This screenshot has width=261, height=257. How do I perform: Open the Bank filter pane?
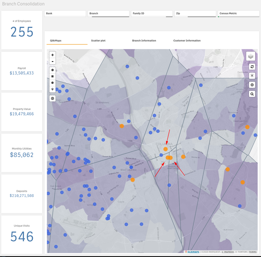click(x=65, y=14)
